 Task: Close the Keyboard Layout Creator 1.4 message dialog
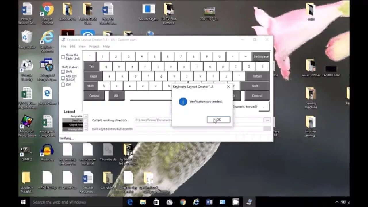pos(229,87)
